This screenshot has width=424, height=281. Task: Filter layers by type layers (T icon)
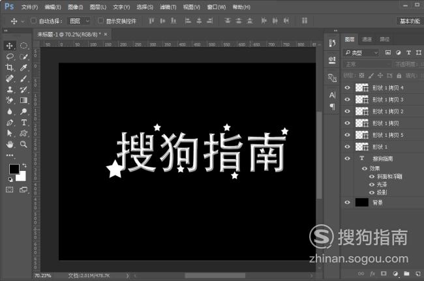[x=408, y=53]
